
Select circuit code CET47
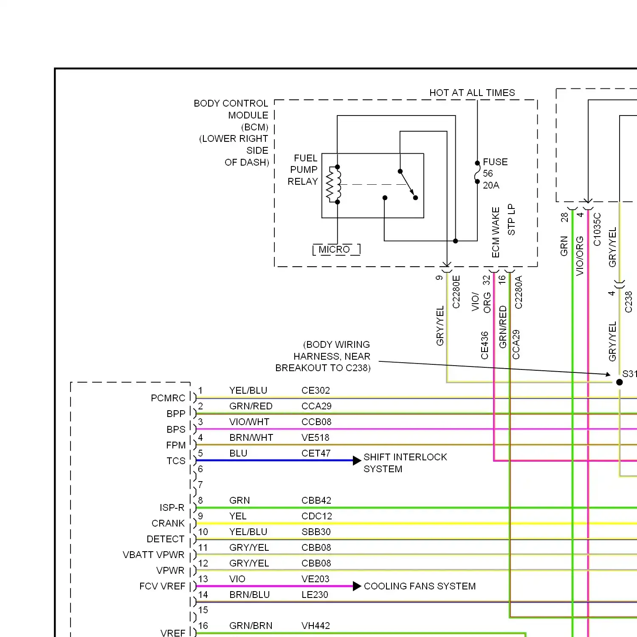pos(316,453)
